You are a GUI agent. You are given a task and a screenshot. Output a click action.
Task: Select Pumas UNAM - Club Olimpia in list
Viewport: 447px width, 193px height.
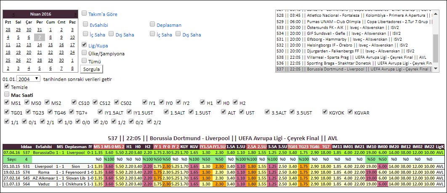click(354, 21)
